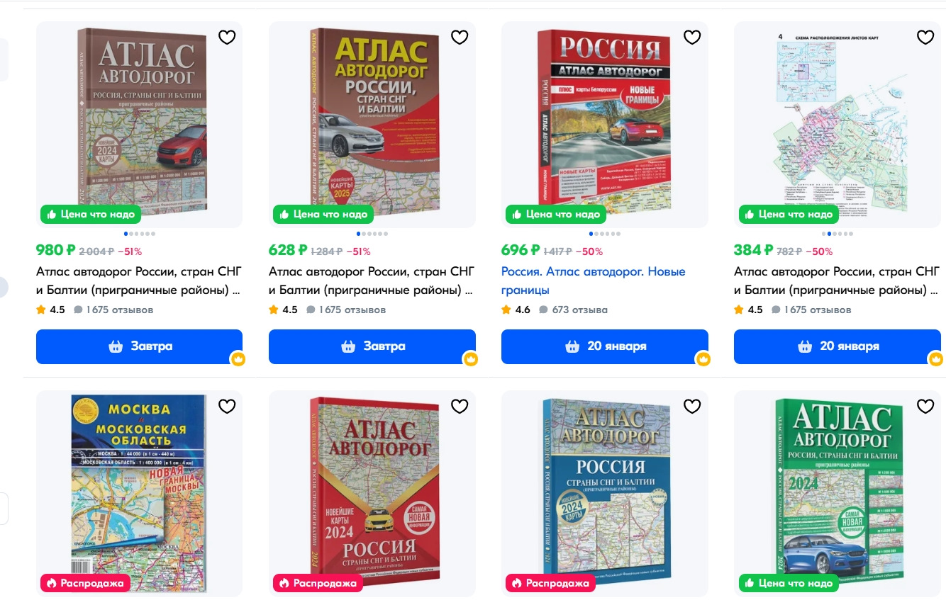Add 980 ₽ atlas to cart for Завтра delivery
946x600 pixels.
[x=139, y=346]
